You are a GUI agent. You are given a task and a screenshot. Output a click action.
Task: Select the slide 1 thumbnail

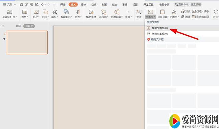click(27, 42)
